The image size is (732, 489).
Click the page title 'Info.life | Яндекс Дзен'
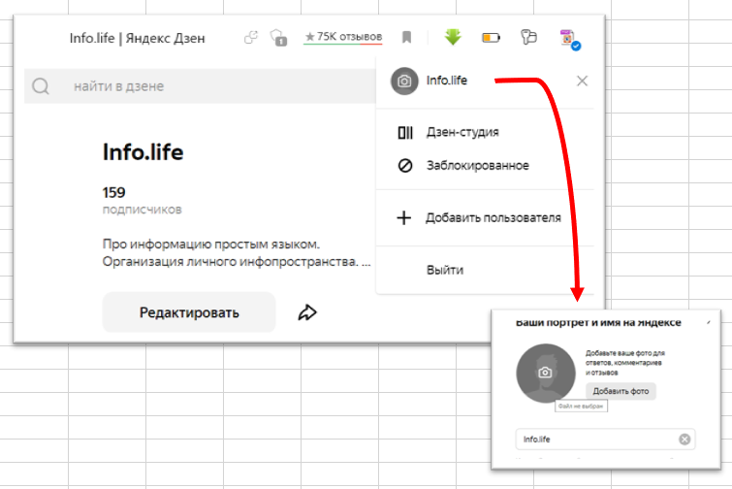click(x=138, y=38)
